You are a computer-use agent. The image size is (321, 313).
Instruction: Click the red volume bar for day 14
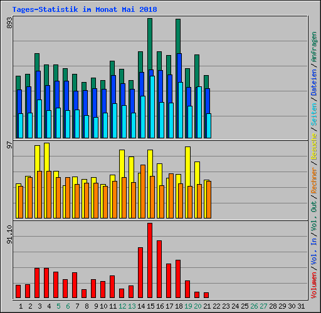140,272
